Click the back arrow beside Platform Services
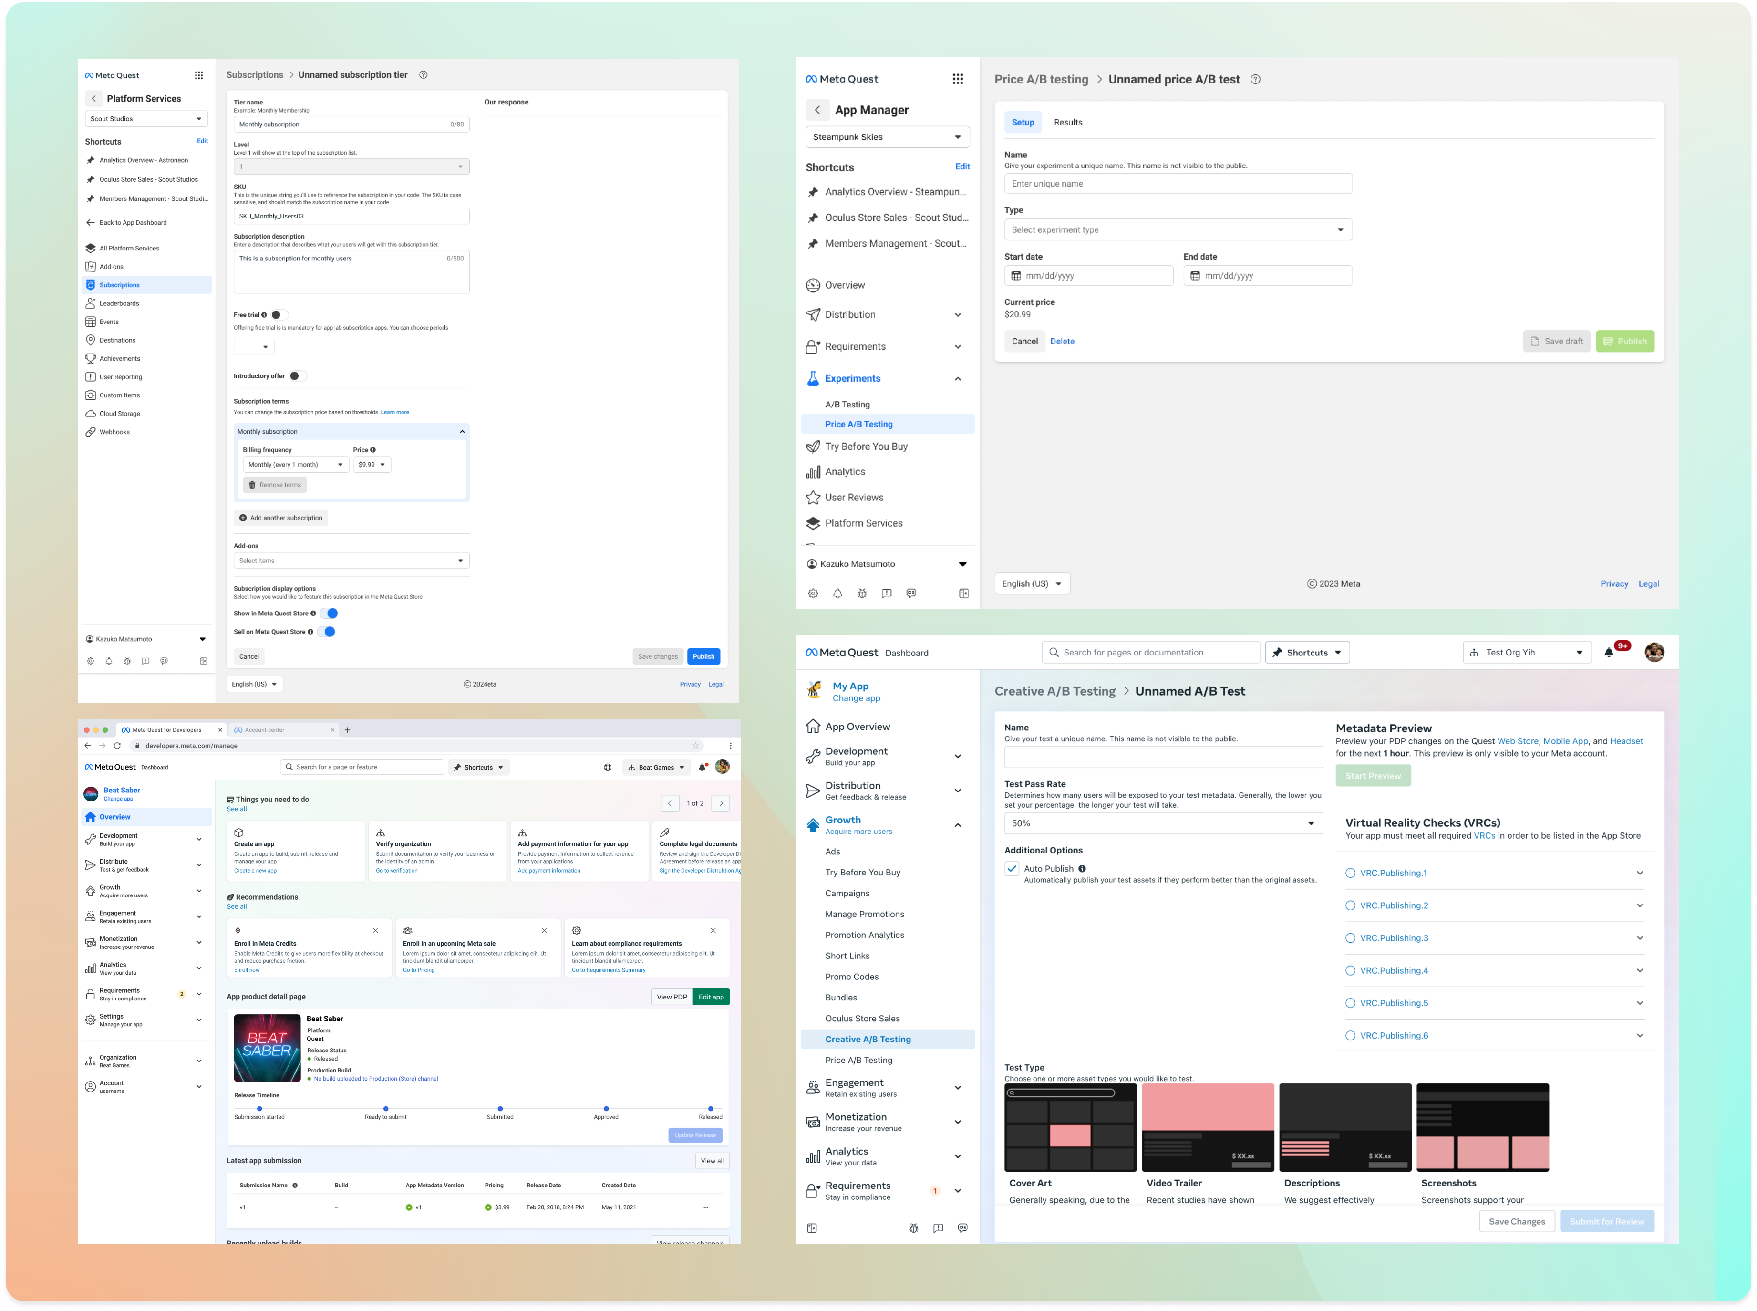This screenshot has height=1311, width=1757. pos(93,98)
